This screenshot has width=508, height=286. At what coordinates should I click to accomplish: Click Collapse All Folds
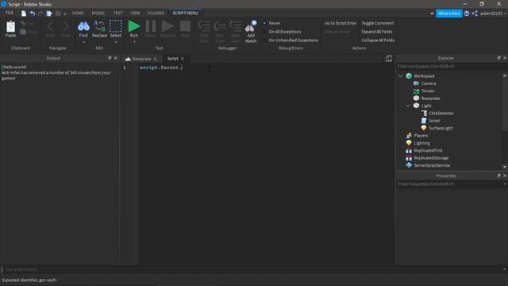[378, 41]
